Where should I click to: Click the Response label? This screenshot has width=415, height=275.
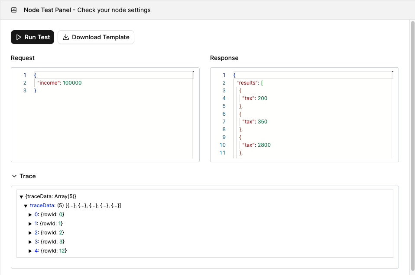click(224, 58)
